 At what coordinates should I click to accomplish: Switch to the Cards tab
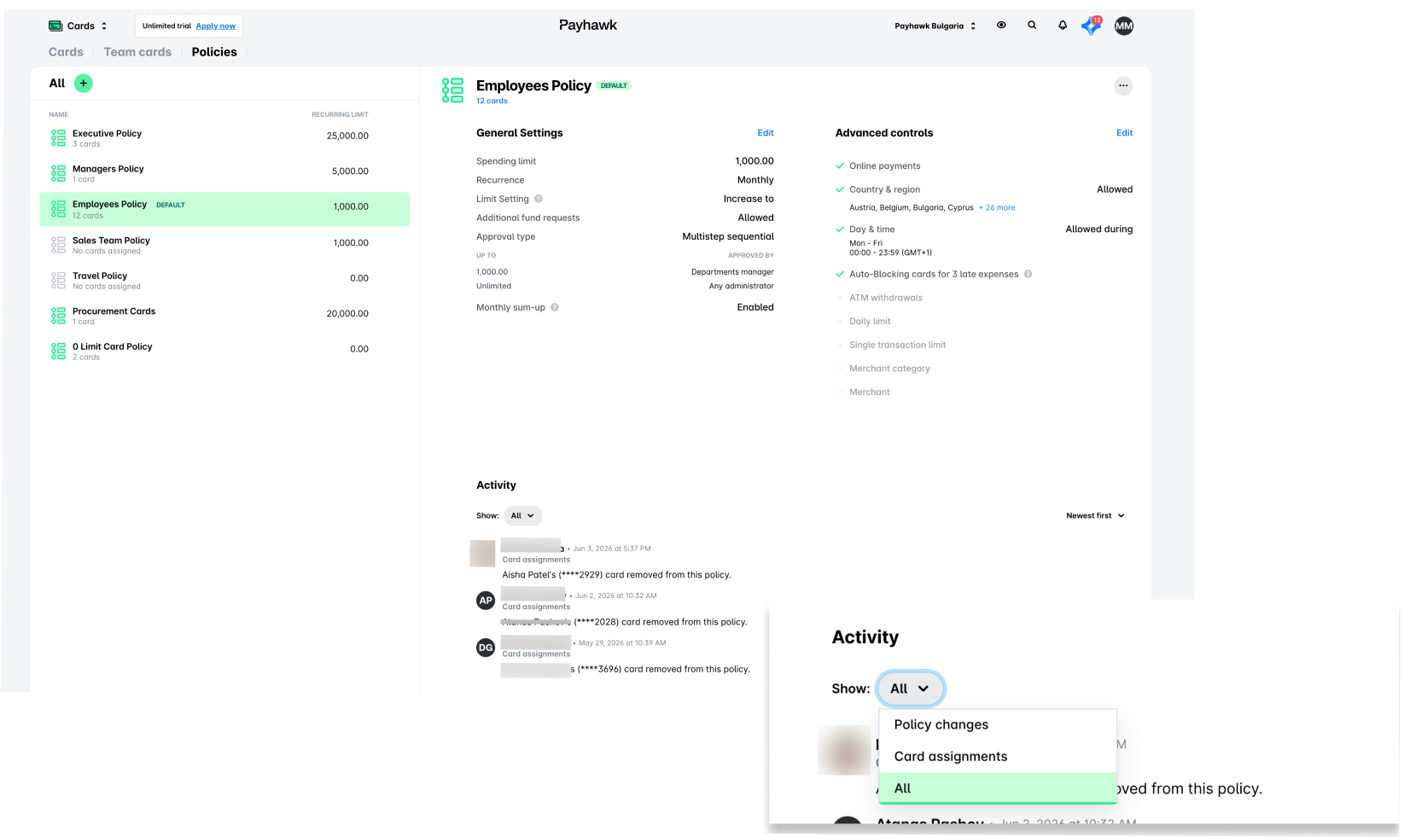click(66, 52)
